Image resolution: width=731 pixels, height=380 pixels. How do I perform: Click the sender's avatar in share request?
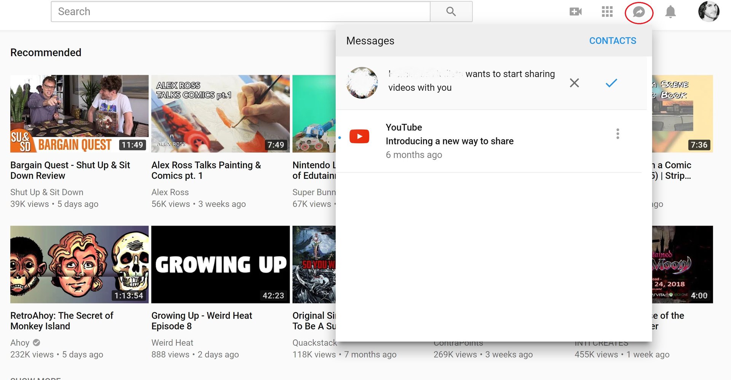click(x=362, y=83)
